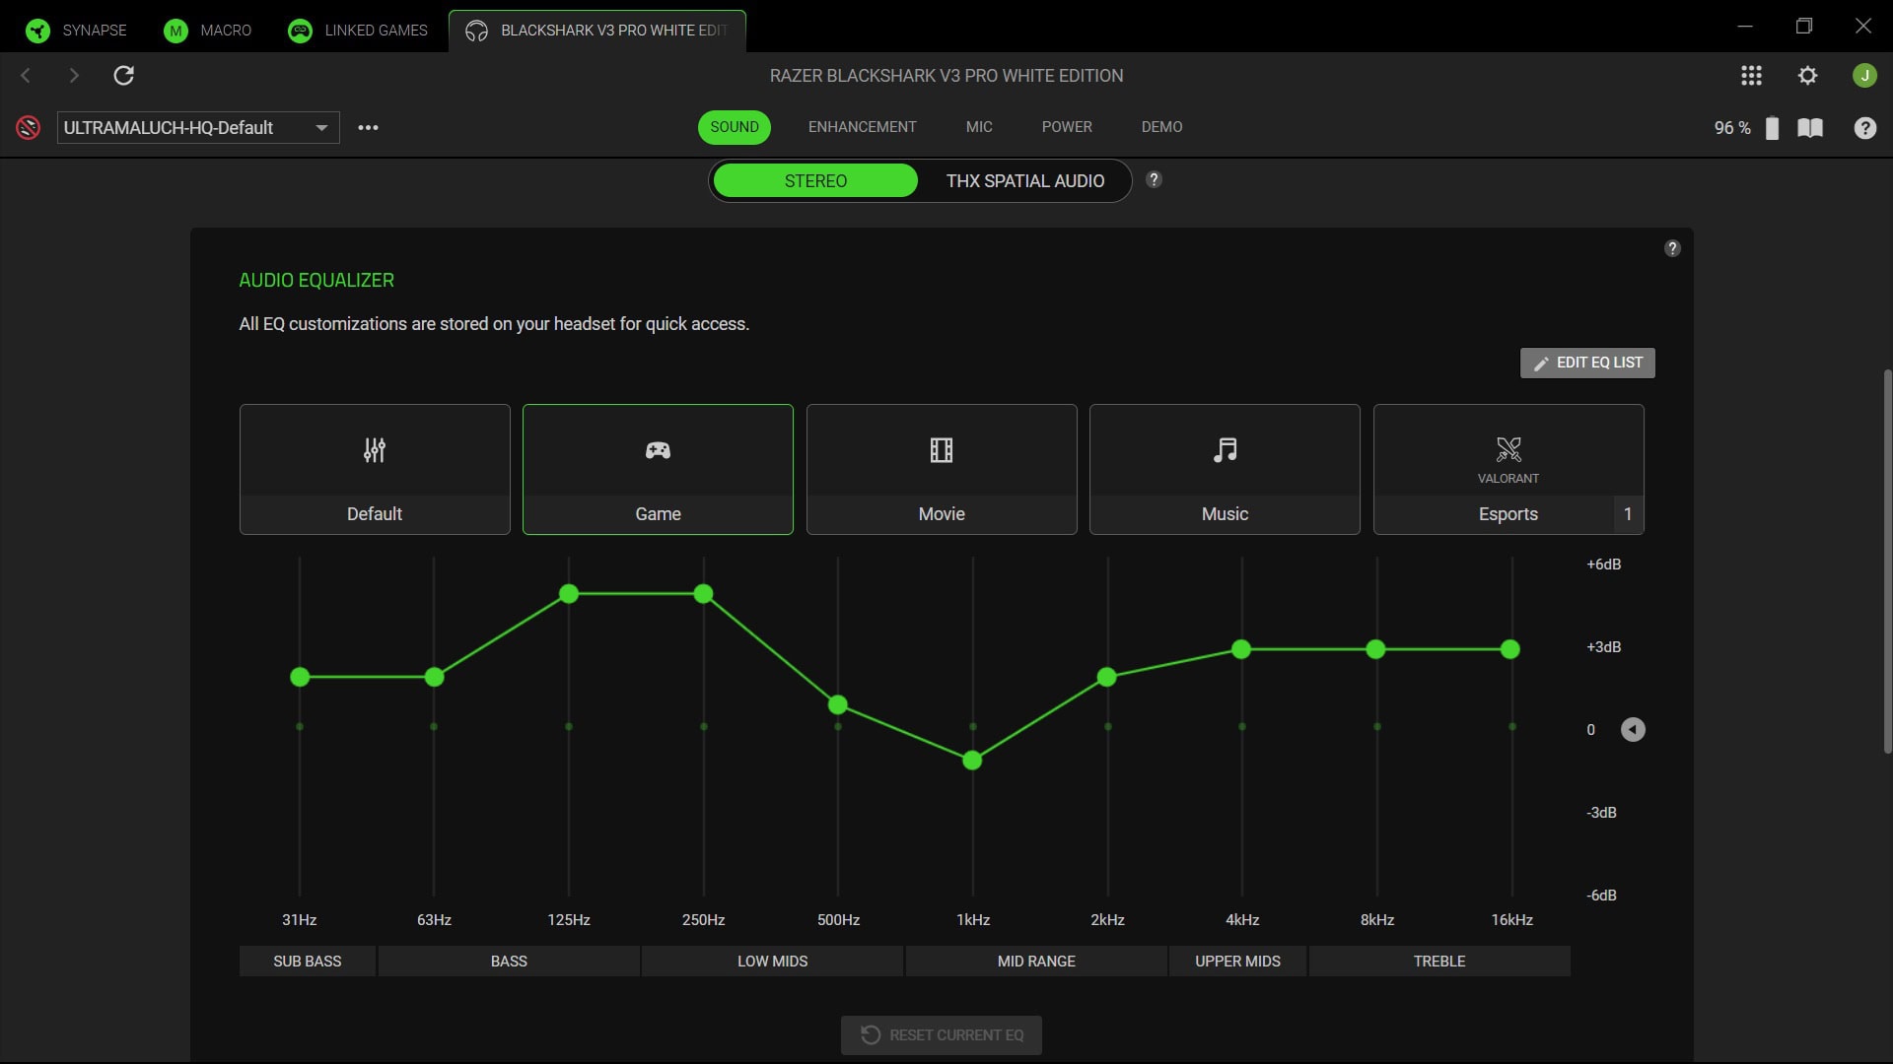The height and width of the screenshot is (1064, 1893).
Task: Select the SOUND section tab
Action: [x=735, y=127]
